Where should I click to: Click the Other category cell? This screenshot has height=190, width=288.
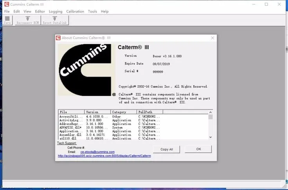coord(117,117)
